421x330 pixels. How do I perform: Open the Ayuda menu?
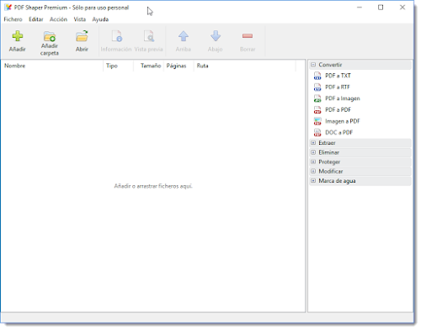[100, 19]
